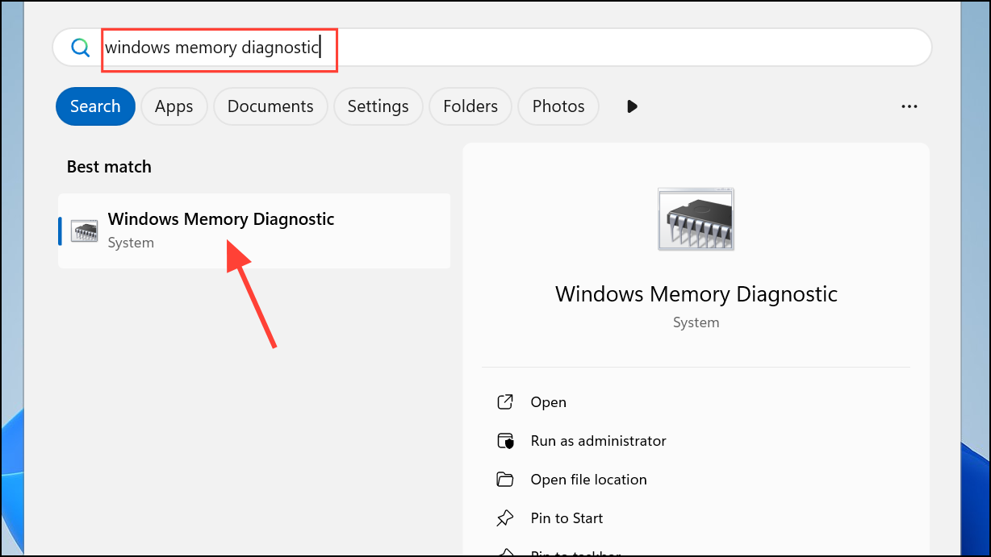The height and width of the screenshot is (557, 991).
Task: Click the Open external-link icon
Action: 505,402
